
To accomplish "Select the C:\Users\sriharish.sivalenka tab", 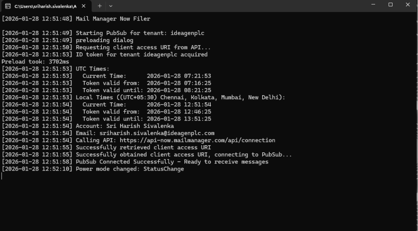I will (x=45, y=6).
